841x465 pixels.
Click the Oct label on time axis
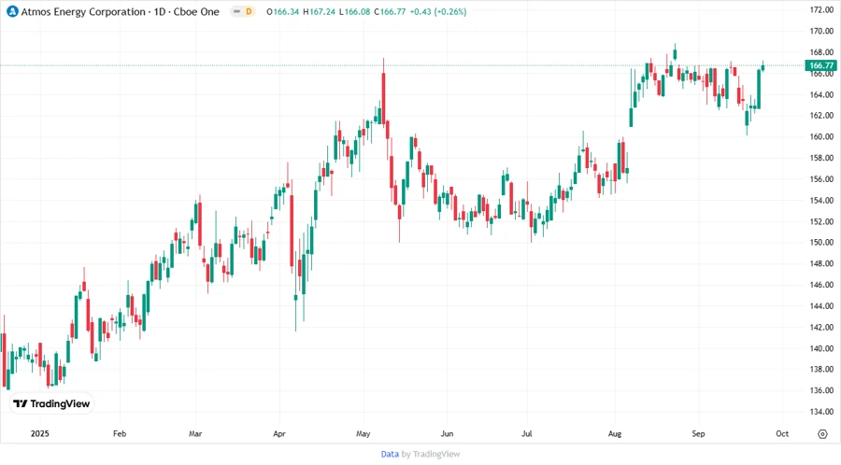pos(782,433)
